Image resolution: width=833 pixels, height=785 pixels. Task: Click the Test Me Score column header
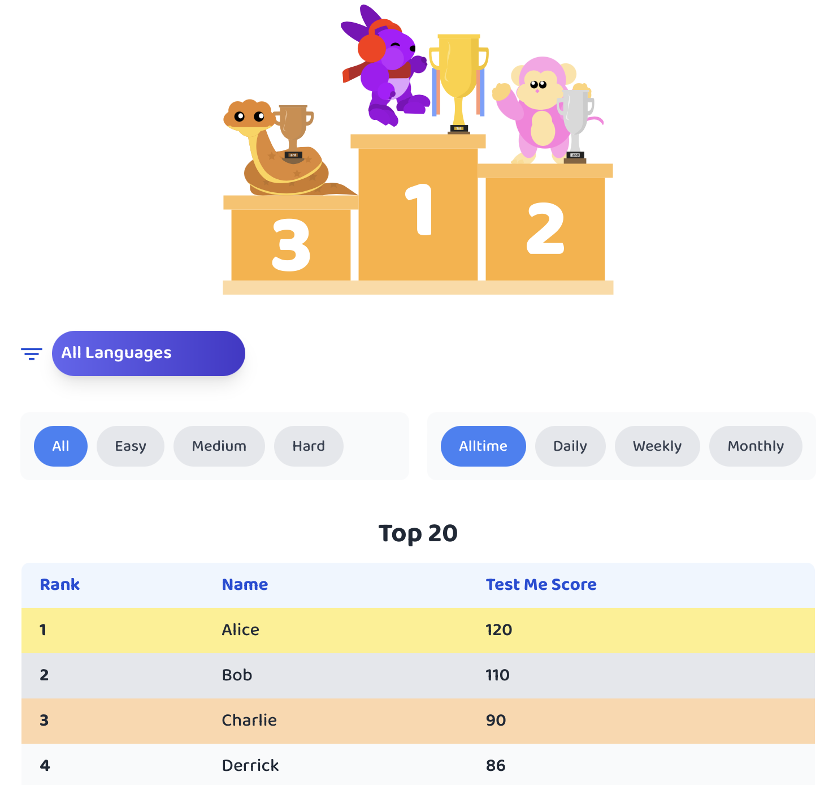click(x=541, y=585)
